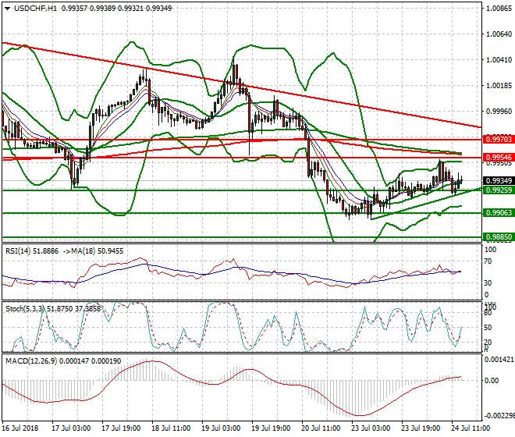This screenshot has width=515, height=437.
Task: Click the 19 Jul 03:00 time label
Action: 221,428
